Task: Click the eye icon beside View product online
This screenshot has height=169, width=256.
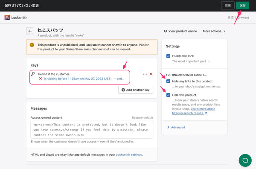Action: (x=166, y=31)
